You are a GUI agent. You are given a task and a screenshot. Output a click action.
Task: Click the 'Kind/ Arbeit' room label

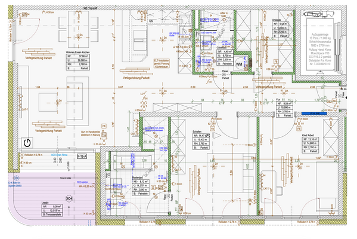click(x=308, y=136)
